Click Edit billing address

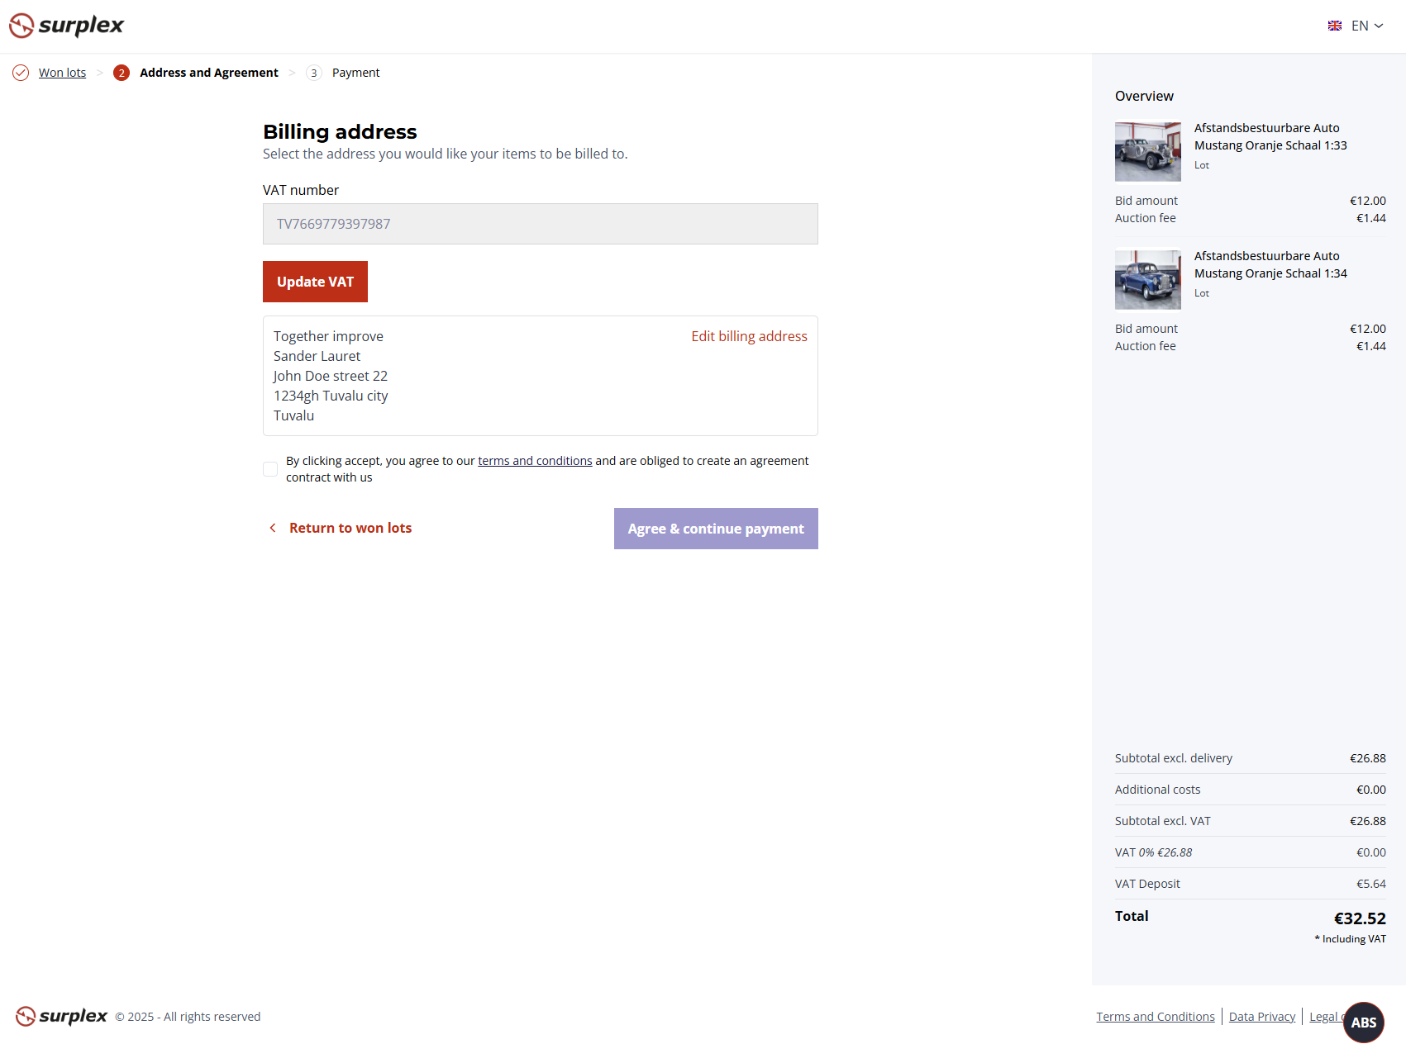click(x=749, y=336)
